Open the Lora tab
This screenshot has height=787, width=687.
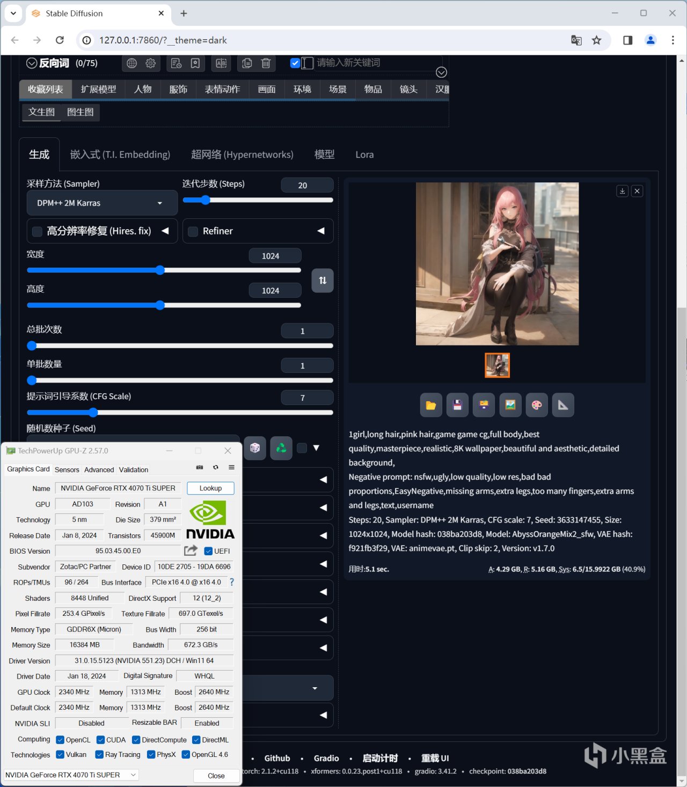pyautogui.click(x=364, y=155)
